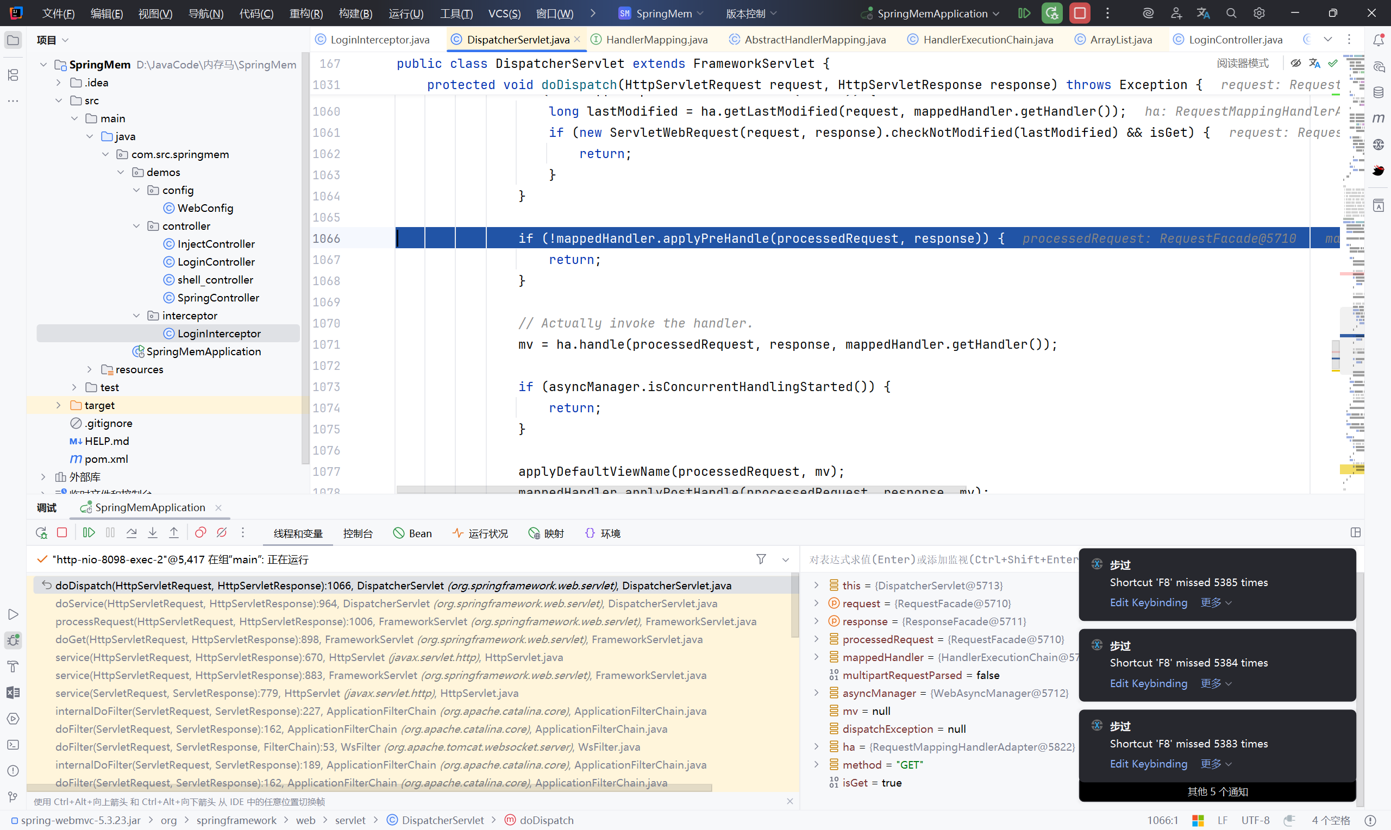Toggle Reader Mode eye icon
Screen dimensions: 1391x830
1295,63
